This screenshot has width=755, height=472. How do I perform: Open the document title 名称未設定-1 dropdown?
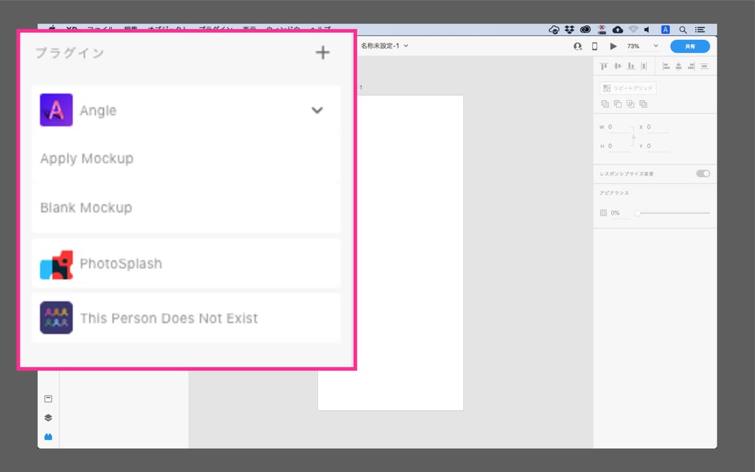pyautogui.click(x=384, y=46)
